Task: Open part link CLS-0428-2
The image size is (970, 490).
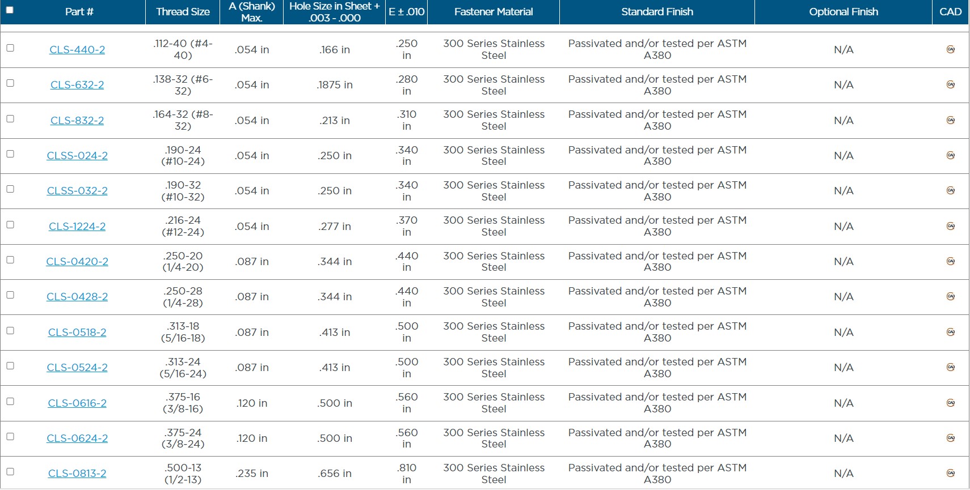Action: 77,296
